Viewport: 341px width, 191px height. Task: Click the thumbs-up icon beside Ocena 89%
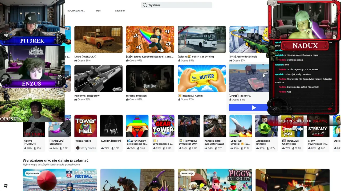pos(76,60)
